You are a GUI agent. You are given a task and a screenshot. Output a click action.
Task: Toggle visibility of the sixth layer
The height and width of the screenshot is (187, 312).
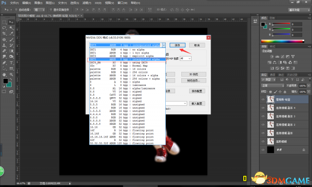click(263, 141)
